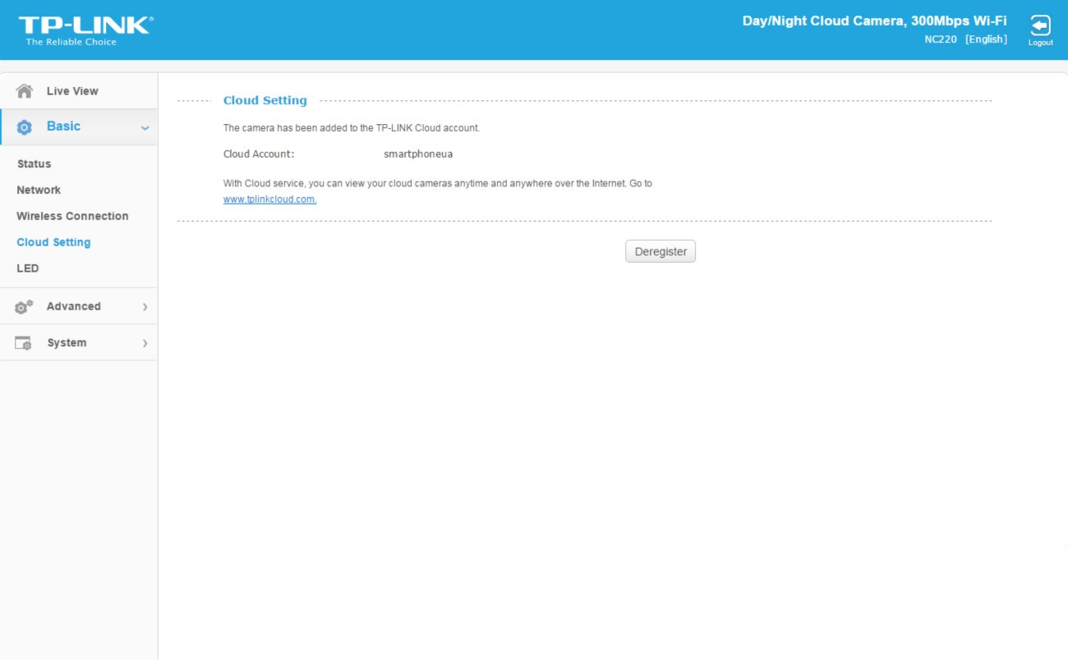Image resolution: width=1068 pixels, height=660 pixels.
Task: Open the Wireless Connection settings
Action: pyautogui.click(x=72, y=217)
